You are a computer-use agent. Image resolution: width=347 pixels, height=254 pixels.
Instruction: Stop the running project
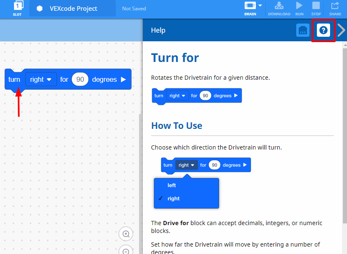[316, 9]
